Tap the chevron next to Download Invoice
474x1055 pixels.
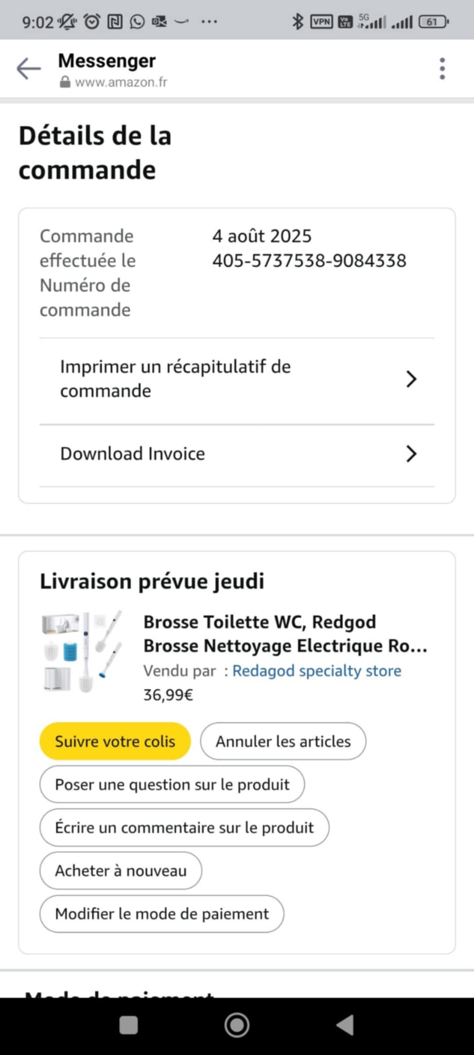pos(411,454)
